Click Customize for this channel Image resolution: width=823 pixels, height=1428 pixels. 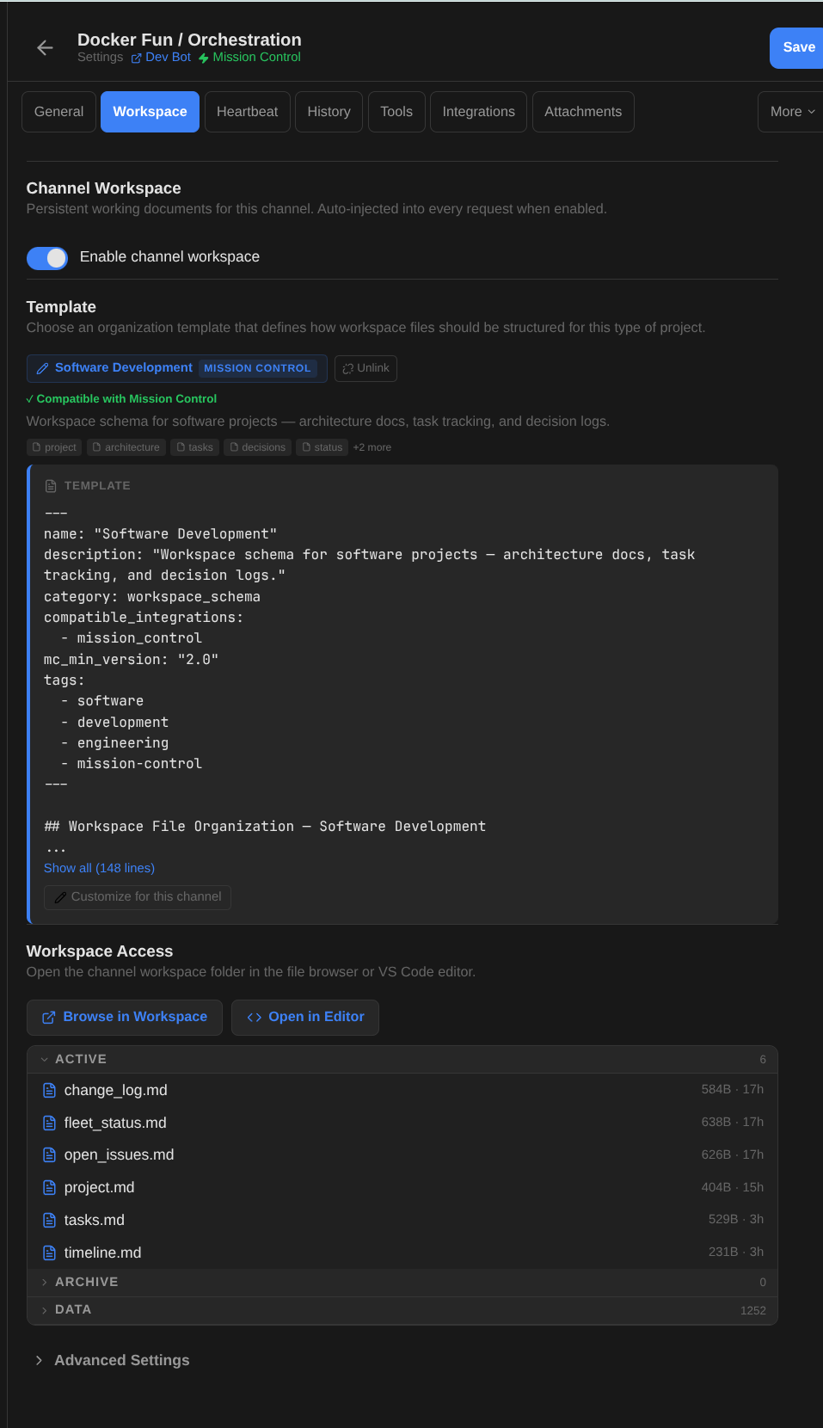point(138,896)
